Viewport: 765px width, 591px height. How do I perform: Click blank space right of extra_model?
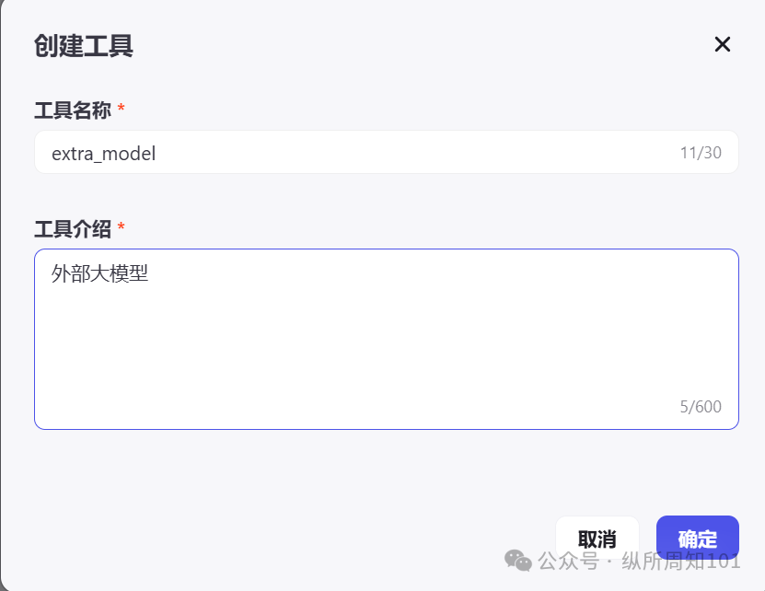pos(414,153)
